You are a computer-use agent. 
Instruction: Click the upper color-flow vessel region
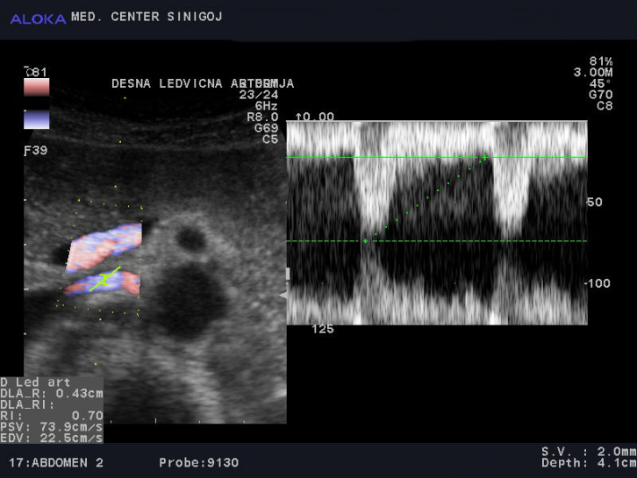(104, 247)
